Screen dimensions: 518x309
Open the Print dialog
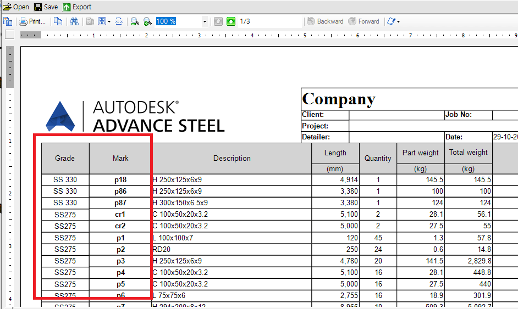pos(32,21)
